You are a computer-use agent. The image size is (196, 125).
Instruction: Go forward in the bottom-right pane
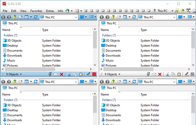pyautogui.click(x=108, y=82)
